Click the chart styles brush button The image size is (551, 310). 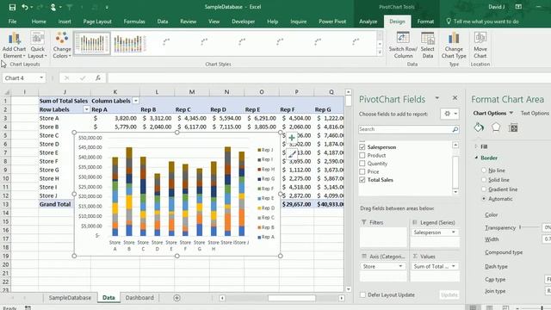coord(292,153)
